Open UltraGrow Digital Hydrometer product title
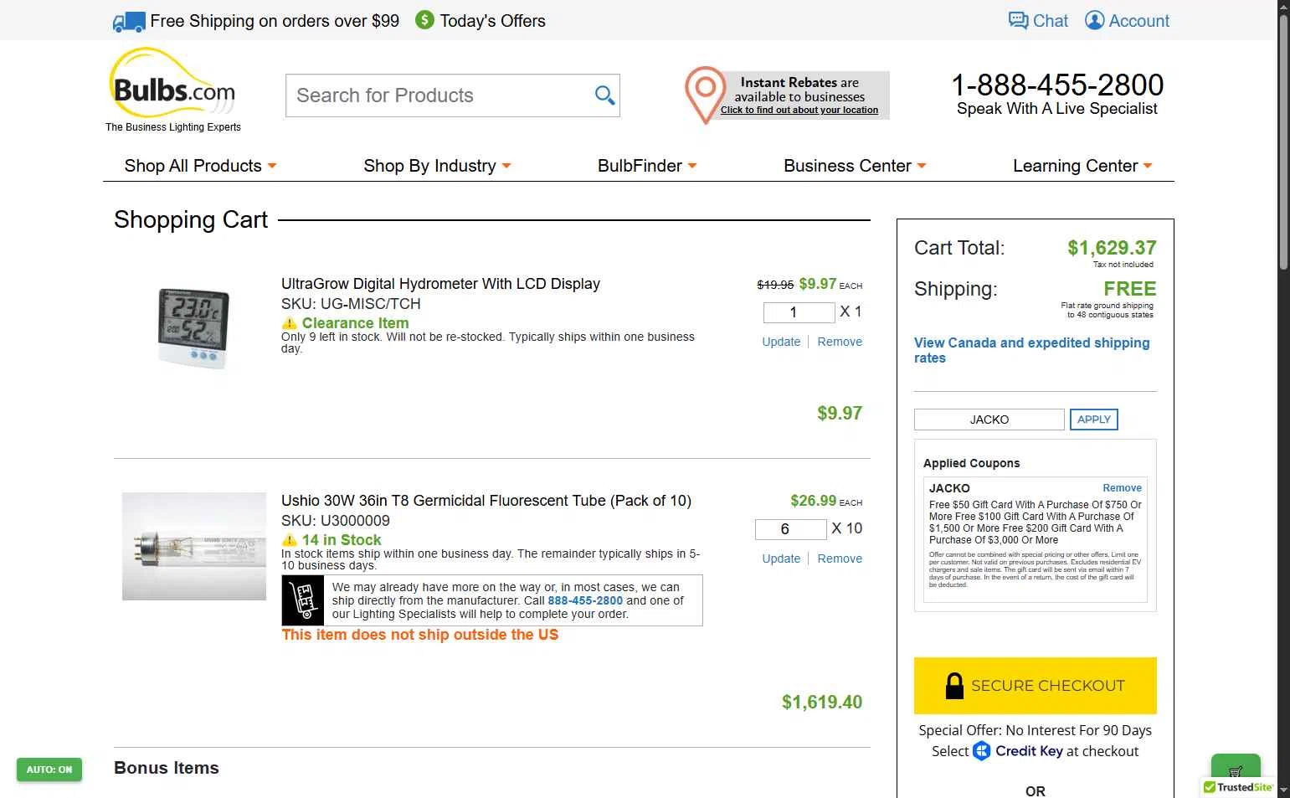 (x=440, y=284)
